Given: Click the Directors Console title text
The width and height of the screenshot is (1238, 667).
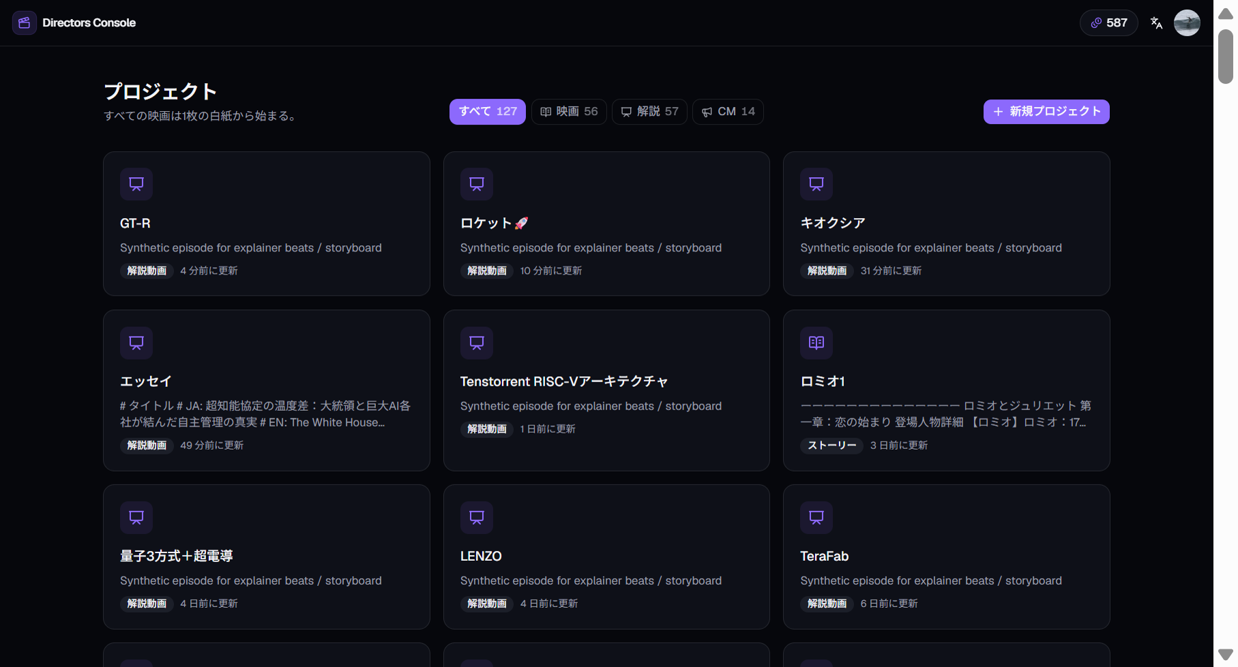Looking at the screenshot, I should (x=89, y=23).
